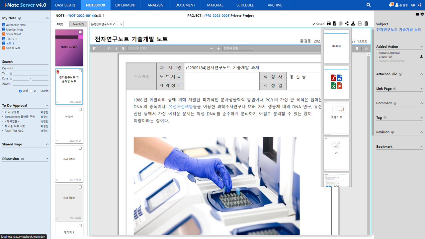Switch to the Search(0) tab
425x239 pixels.
point(78,24)
